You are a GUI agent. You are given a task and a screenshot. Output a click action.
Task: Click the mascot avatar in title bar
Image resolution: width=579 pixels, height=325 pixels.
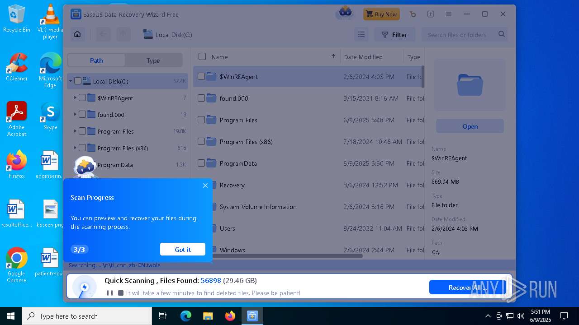[x=345, y=13]
